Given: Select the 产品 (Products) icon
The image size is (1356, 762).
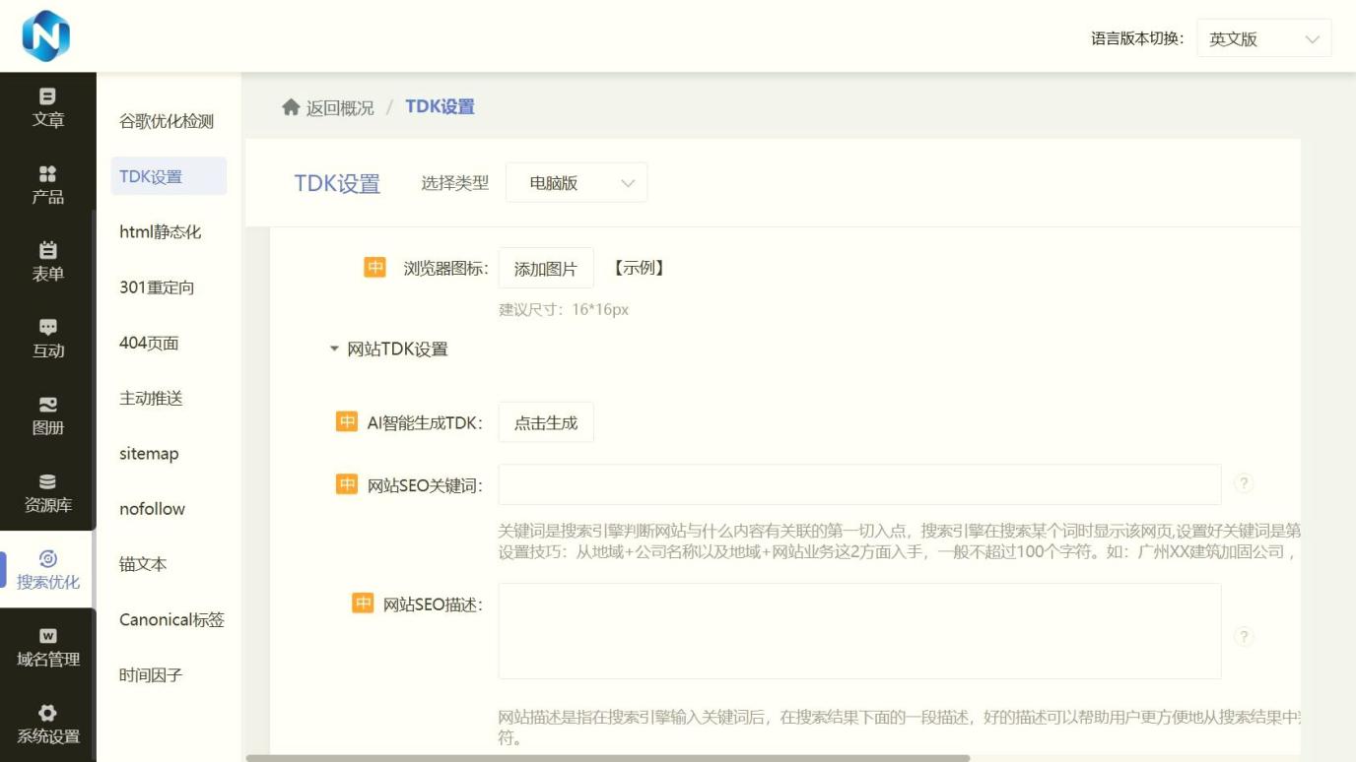Looking at the screenshot, I should pos(48,186).
